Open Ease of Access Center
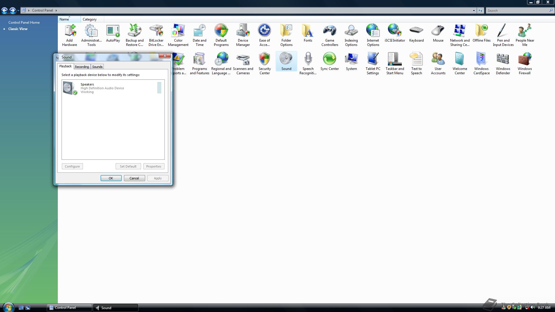 click(264, 35)
